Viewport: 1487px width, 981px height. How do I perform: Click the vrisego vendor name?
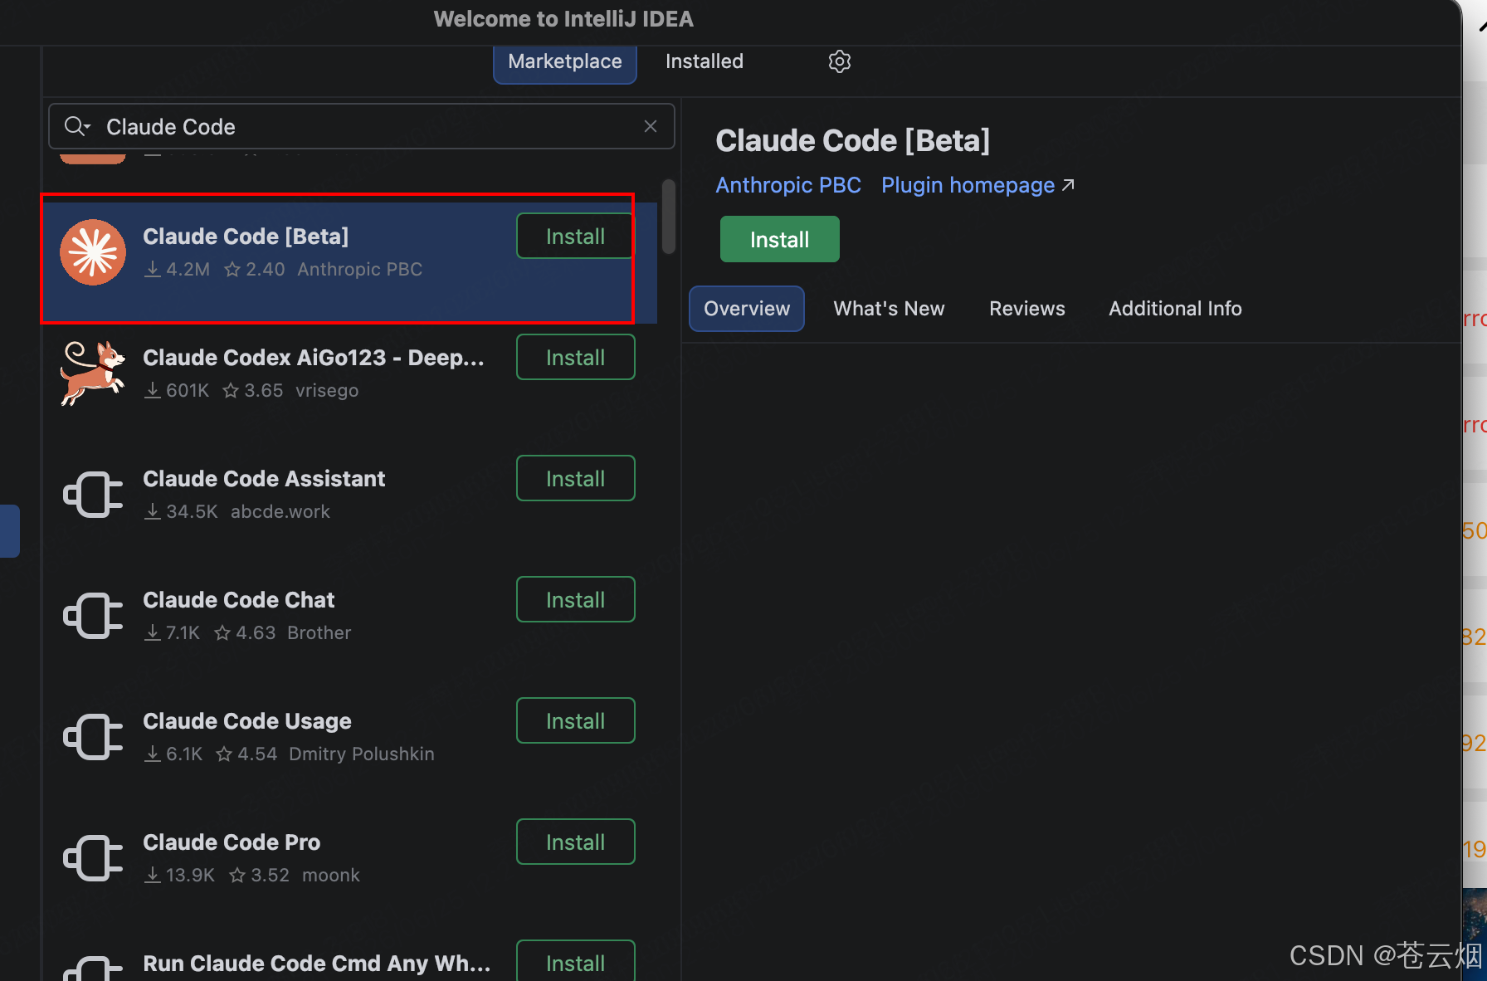tap(327, 391)
